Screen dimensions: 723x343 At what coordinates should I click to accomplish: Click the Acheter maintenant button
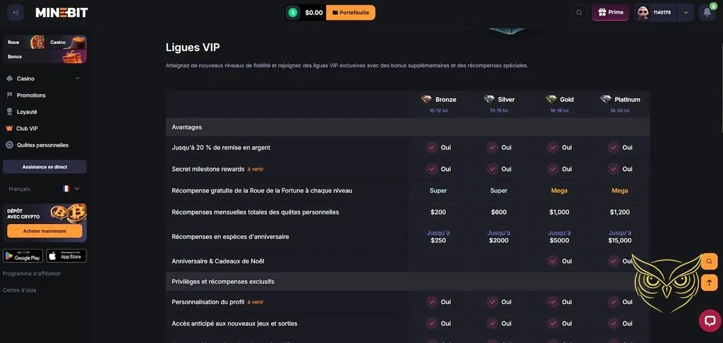[45, 231]
